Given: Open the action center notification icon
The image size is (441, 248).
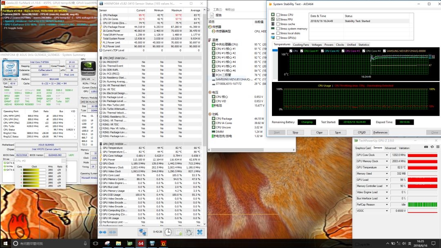Looking at the screenshot, I should (x=433, y=243).
